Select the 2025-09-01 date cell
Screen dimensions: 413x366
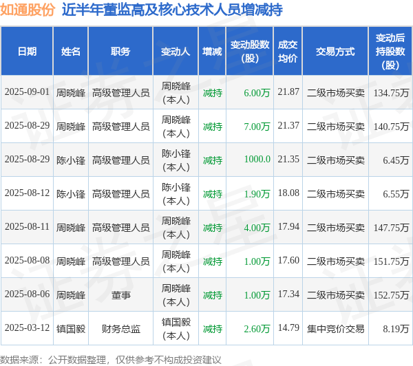27,92
